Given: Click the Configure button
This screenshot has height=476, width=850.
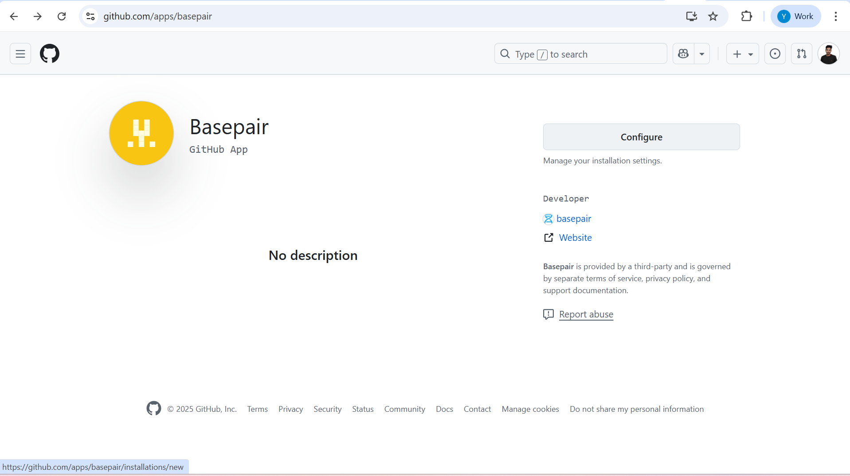Looking at the screenshot, I should tap(641, 137).
